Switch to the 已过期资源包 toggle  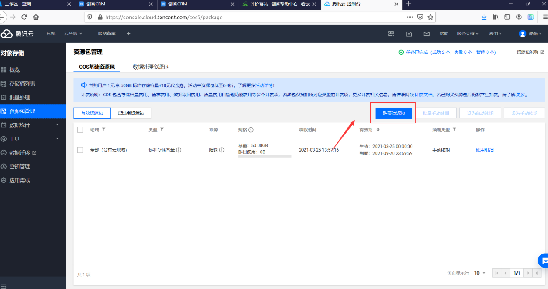tap(130, 113)
